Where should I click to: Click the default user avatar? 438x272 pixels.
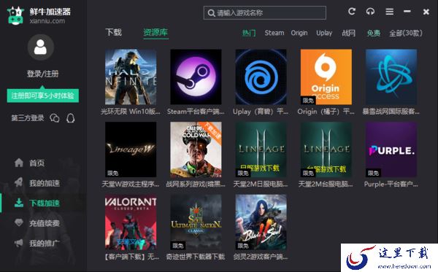41,47
